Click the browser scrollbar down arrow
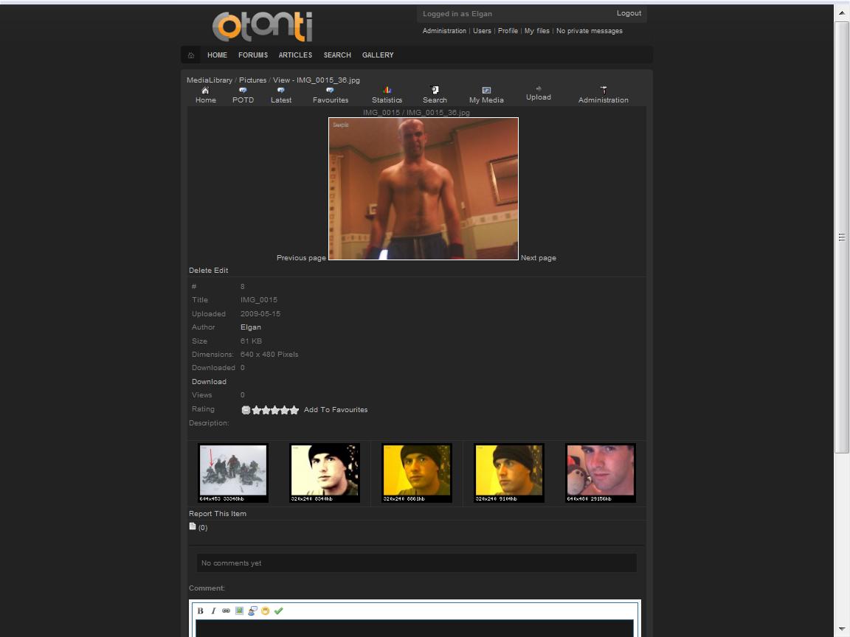 (842, 629)
